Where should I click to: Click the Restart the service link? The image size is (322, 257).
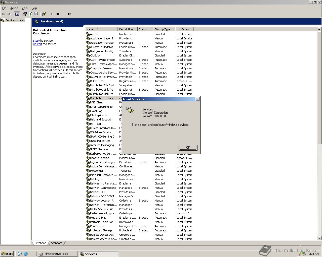tap(37, 44)
